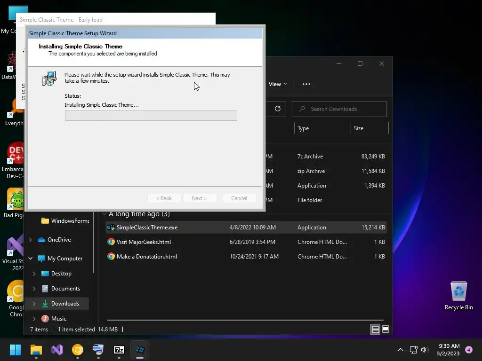Screen dimensions: 482x361
Task: Switch to large thumbnails view icon
Action: pos(385,330)
